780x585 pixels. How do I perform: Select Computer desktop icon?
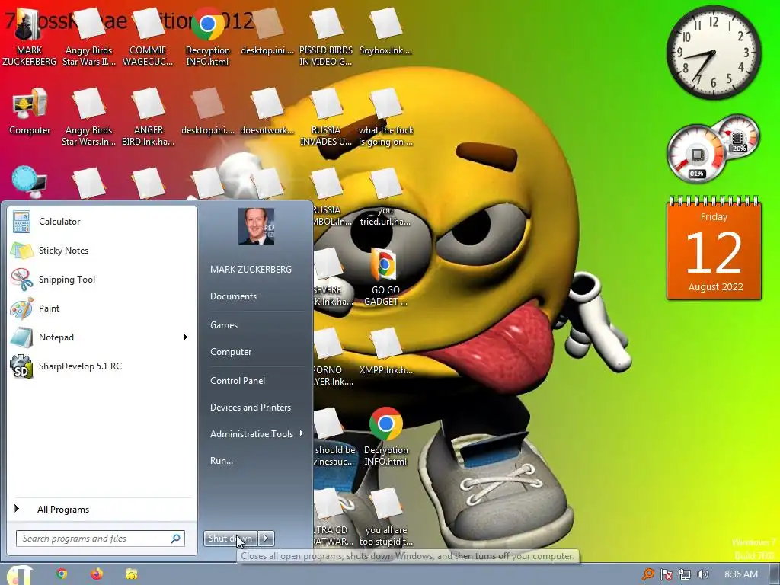coord(30,111)
